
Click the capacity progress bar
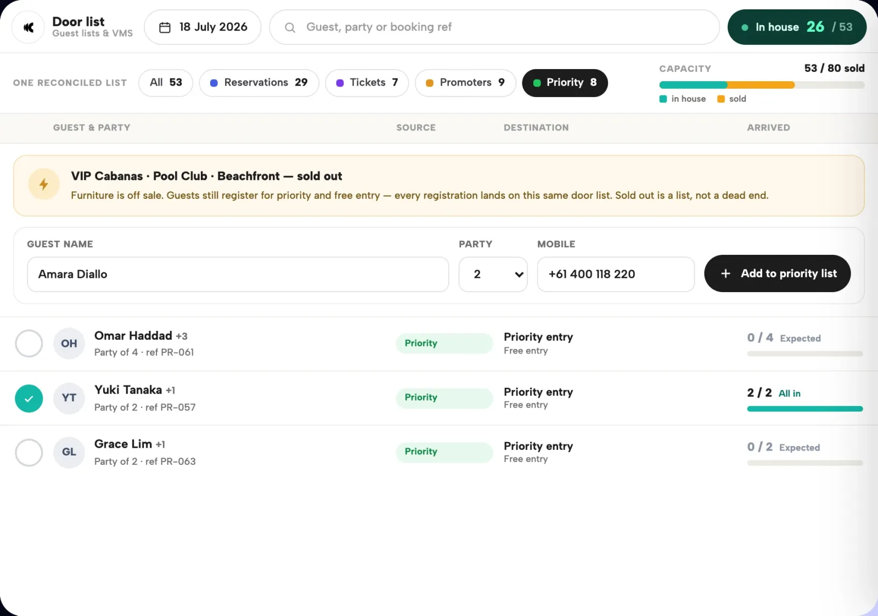[x=762, y=85]
